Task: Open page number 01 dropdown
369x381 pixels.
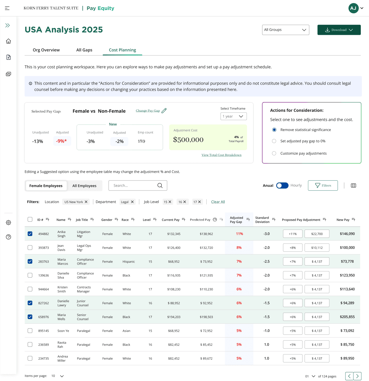Action: click(x=310, y=376)
